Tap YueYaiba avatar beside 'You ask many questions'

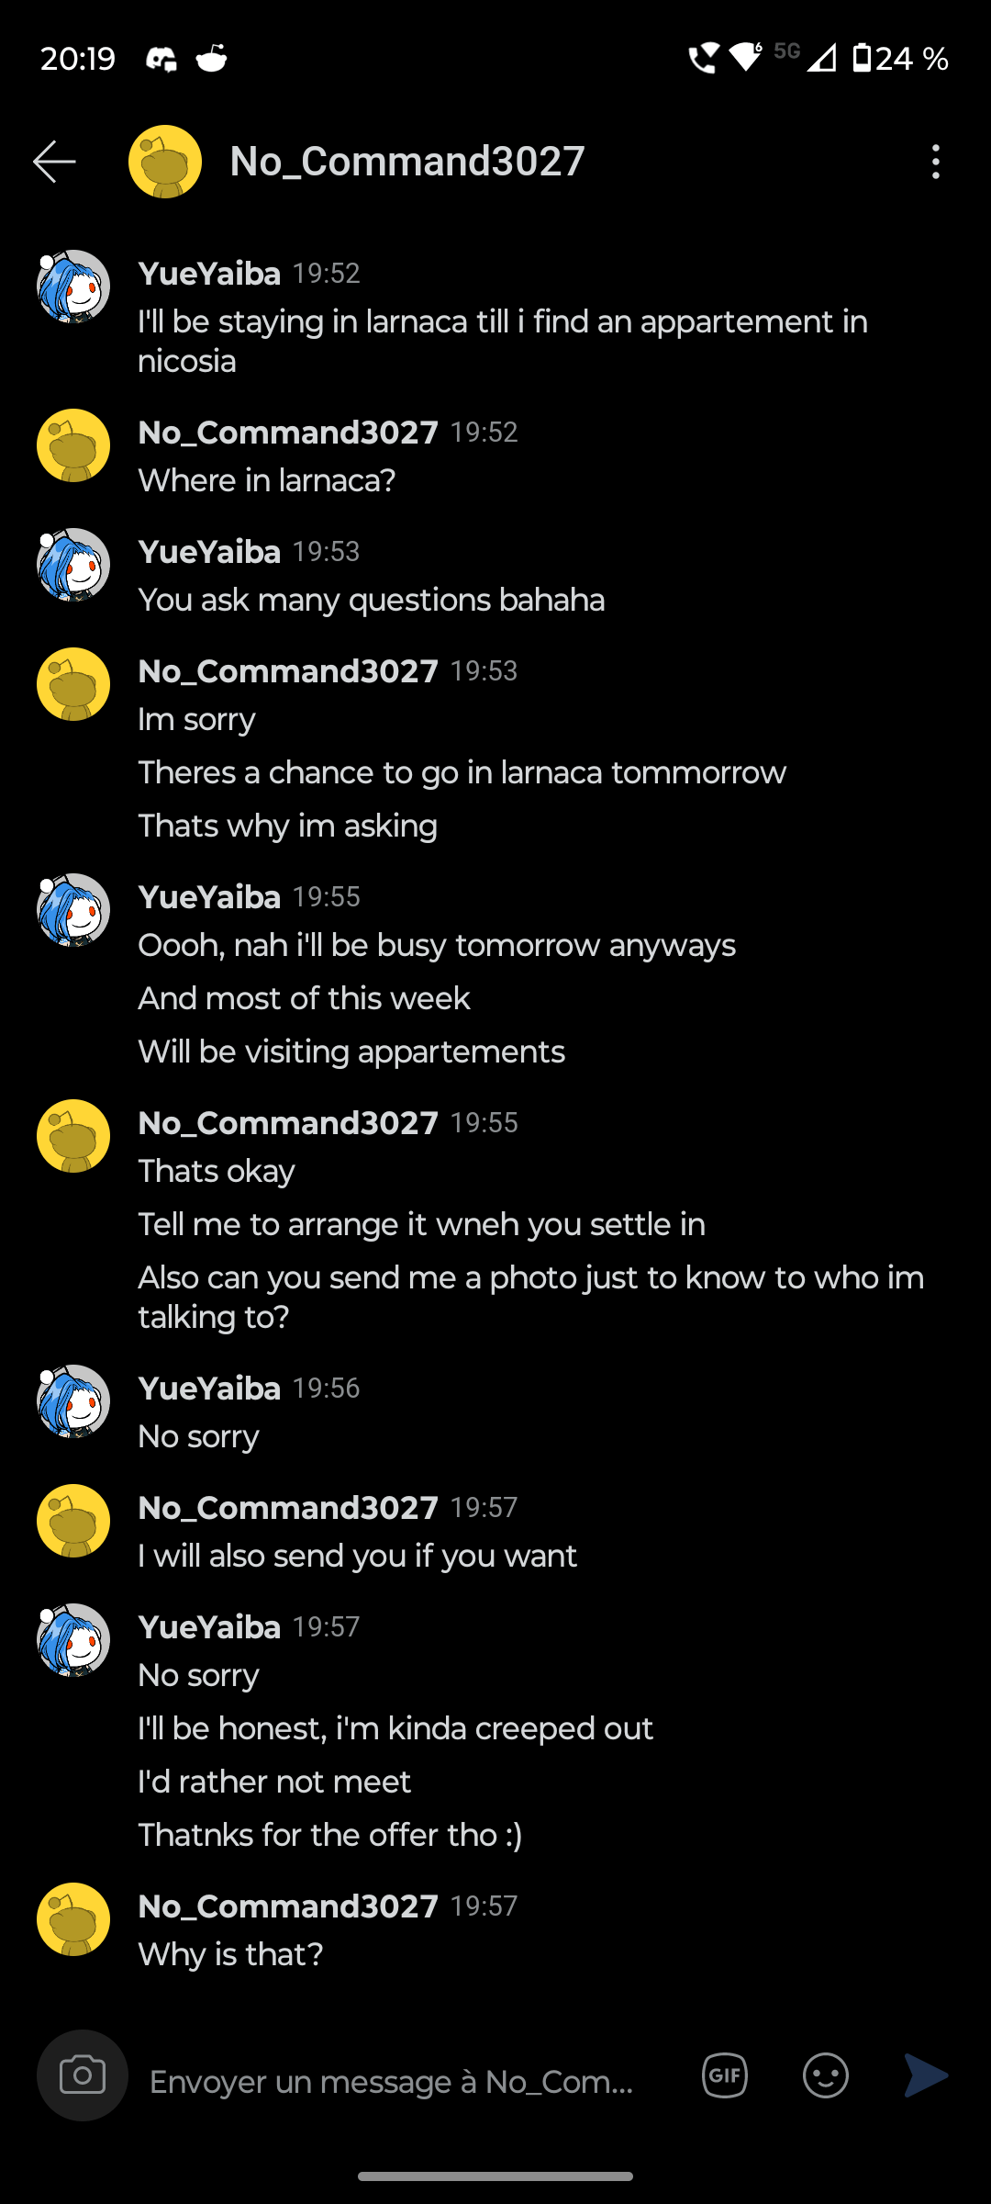pyautogui.click(x=73, y=564)
